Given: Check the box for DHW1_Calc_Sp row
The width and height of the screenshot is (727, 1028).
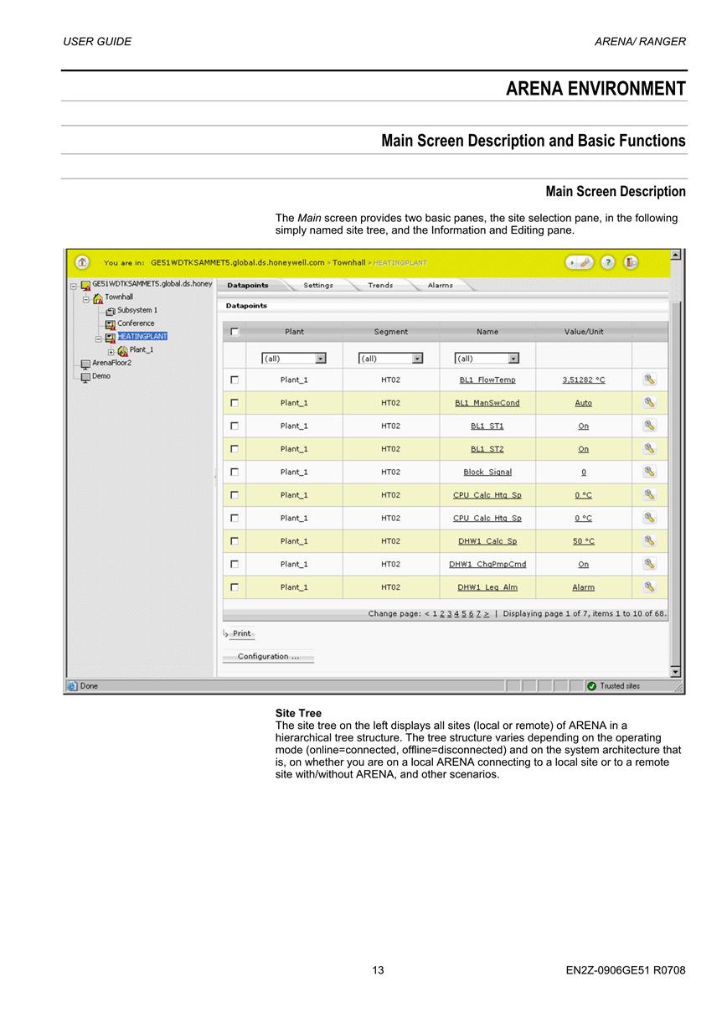Looking at the screenshot, I should pos(235,541).
